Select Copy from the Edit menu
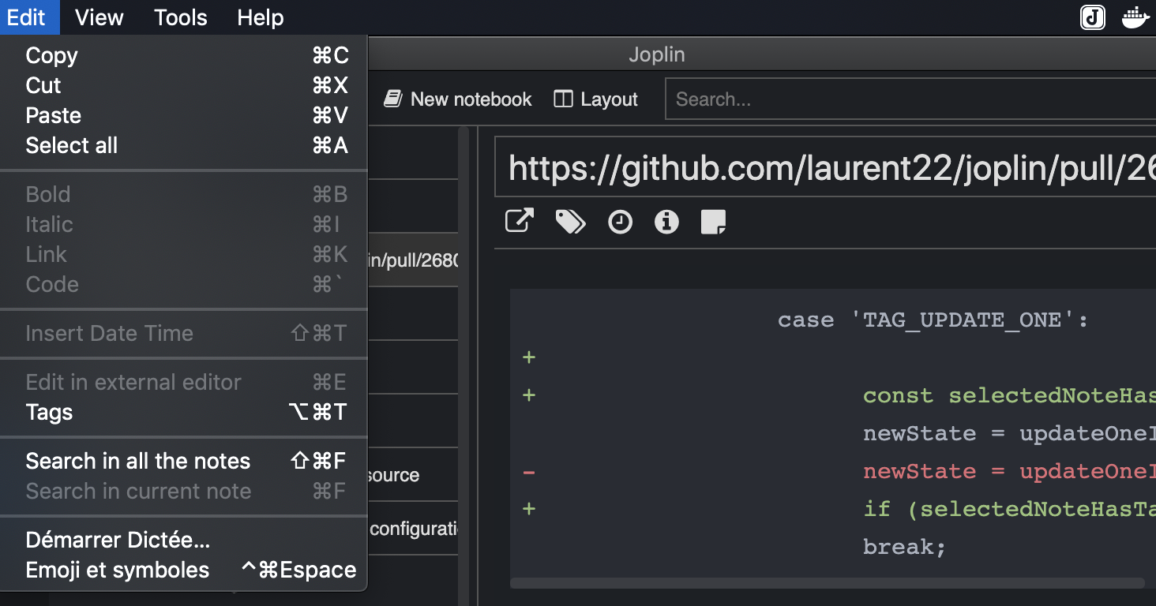 51,55
